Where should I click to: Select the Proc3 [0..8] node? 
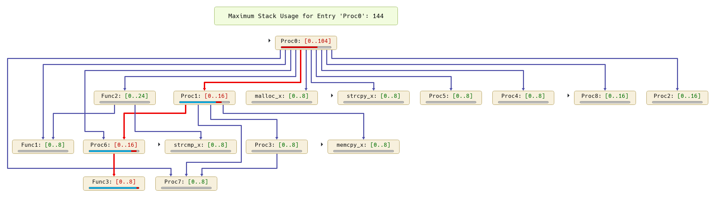click(x=277, y=147)
